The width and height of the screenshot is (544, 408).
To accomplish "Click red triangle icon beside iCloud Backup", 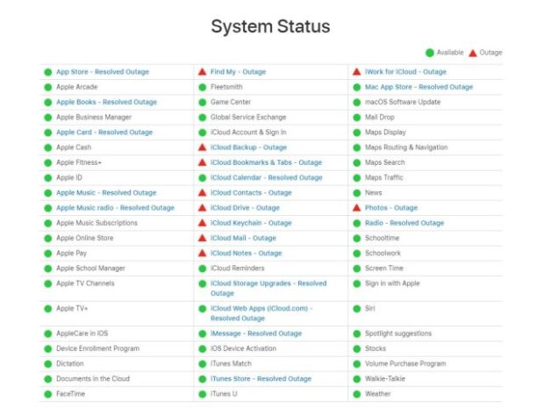I will tap(203, 147).
